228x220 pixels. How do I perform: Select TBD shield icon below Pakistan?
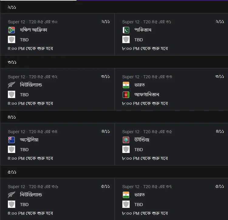tap(126, 40)
